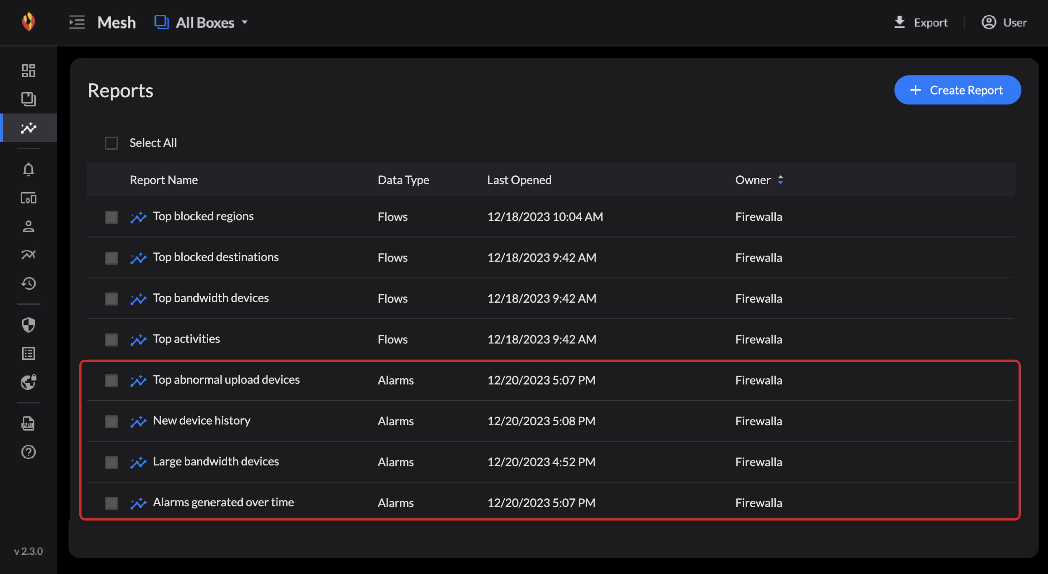Open the Top blocked destinations report
1048x574 pixels.
[216, 257]
